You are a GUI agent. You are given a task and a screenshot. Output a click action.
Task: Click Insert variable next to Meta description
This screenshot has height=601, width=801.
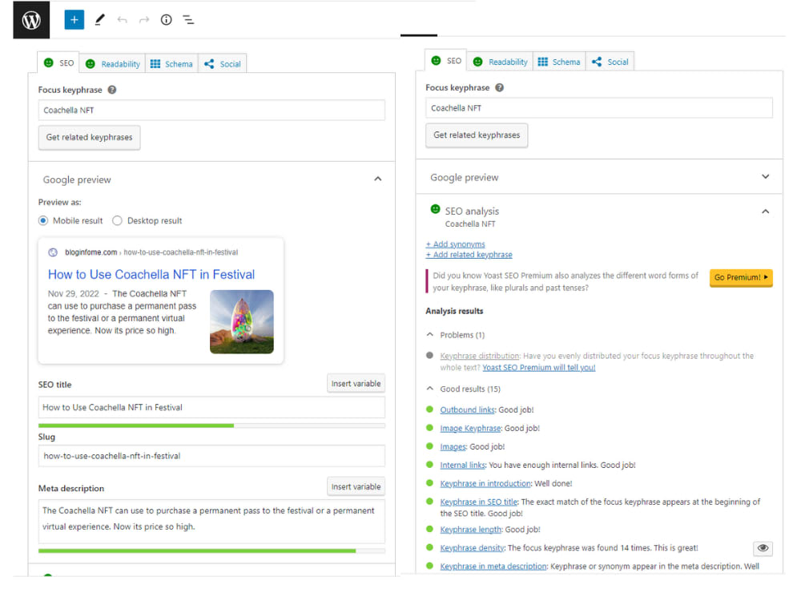point(356,486)
